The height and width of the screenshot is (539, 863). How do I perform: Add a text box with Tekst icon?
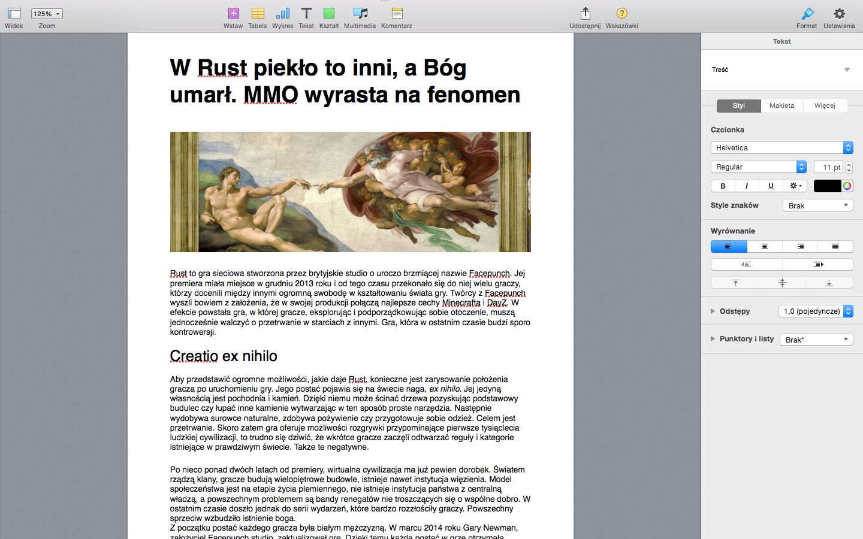306,13
